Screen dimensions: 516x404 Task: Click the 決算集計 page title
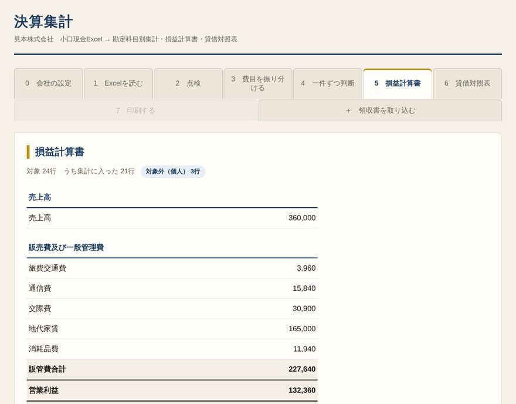tap(43, 22)
